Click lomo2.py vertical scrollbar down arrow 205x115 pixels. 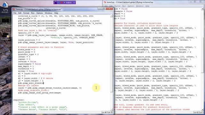(x=202, y=110)
